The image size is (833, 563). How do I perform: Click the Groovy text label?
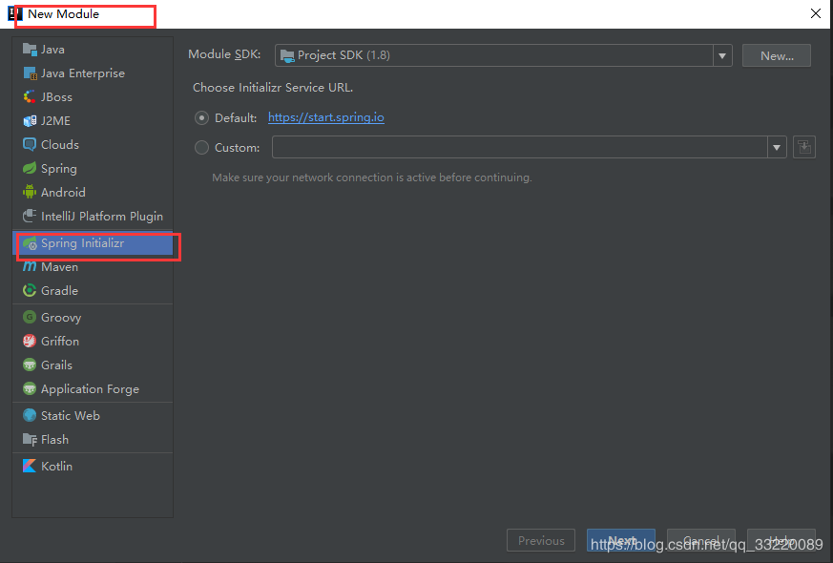click(x=61, y=318)
